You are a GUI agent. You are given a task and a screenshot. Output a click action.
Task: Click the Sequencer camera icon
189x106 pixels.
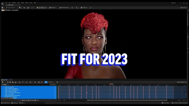click(13, 82)
